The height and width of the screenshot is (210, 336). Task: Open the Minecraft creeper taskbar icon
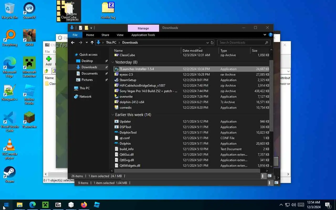coord(45,205)
